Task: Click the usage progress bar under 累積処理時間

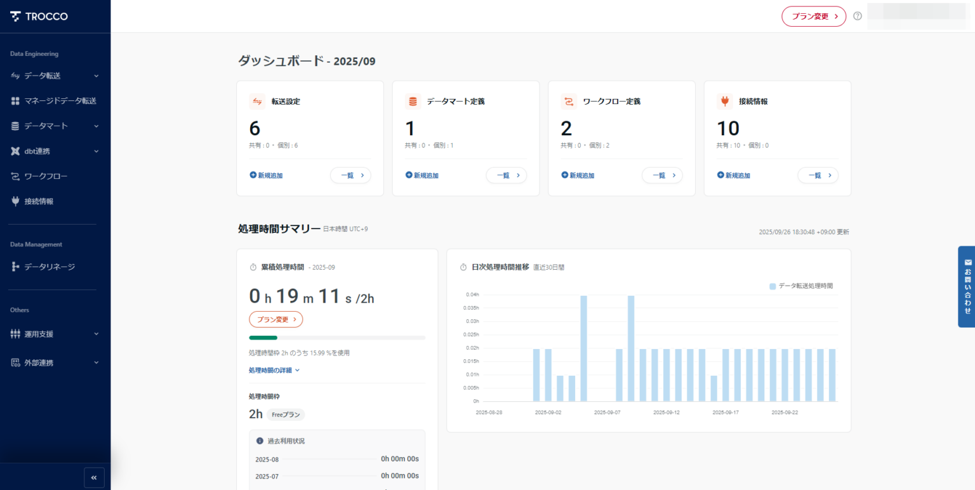Action: [x=336, y=337]
